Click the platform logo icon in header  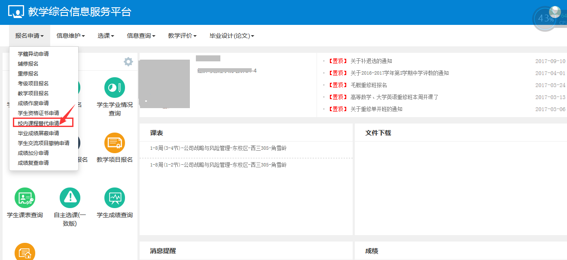(x=16, y=12)
